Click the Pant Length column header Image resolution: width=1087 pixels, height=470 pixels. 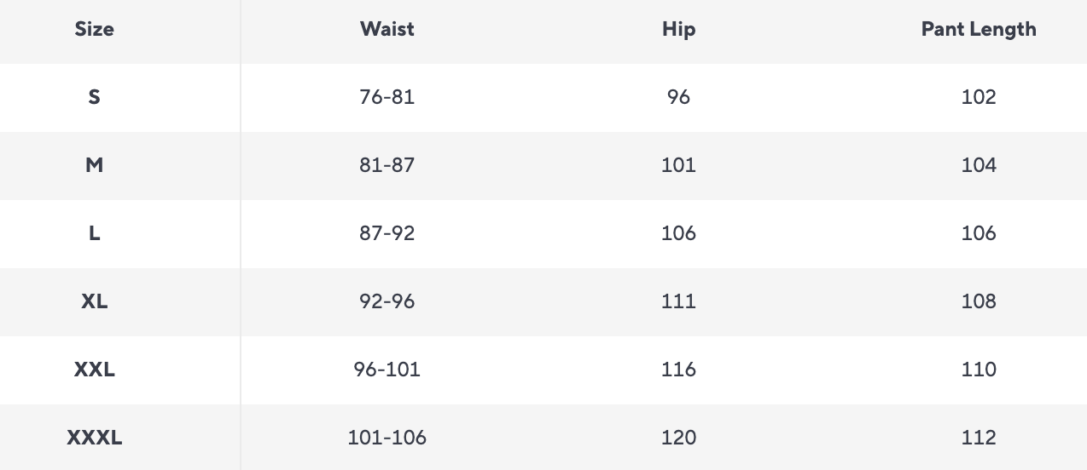pyautogui.click(x=978, y=29)
